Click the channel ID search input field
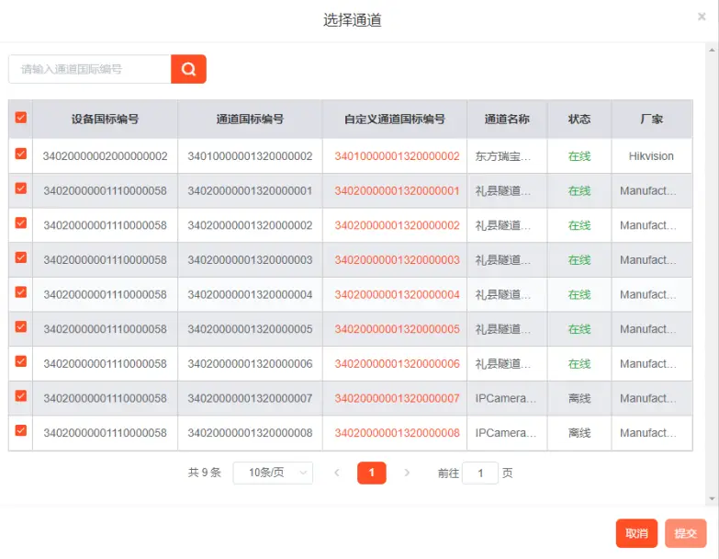Viewport: 719px width, 559px height. 90,69
